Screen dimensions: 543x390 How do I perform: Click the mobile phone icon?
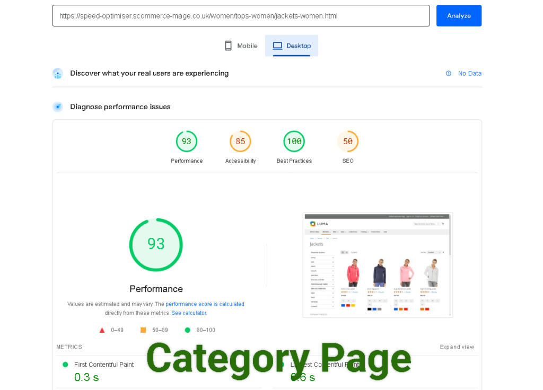click(228, 45)
